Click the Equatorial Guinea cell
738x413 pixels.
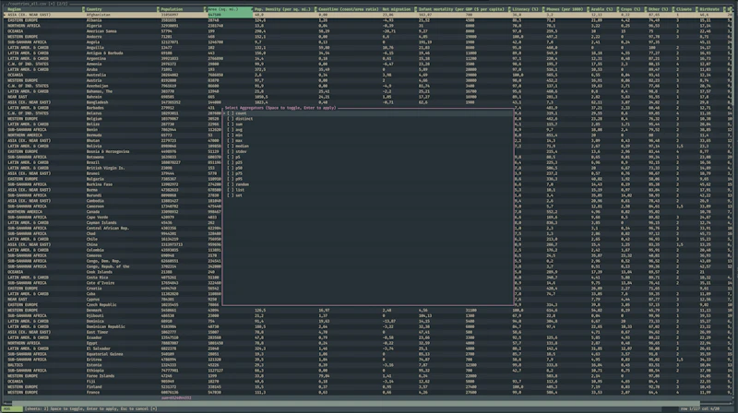tap(104, 354)
